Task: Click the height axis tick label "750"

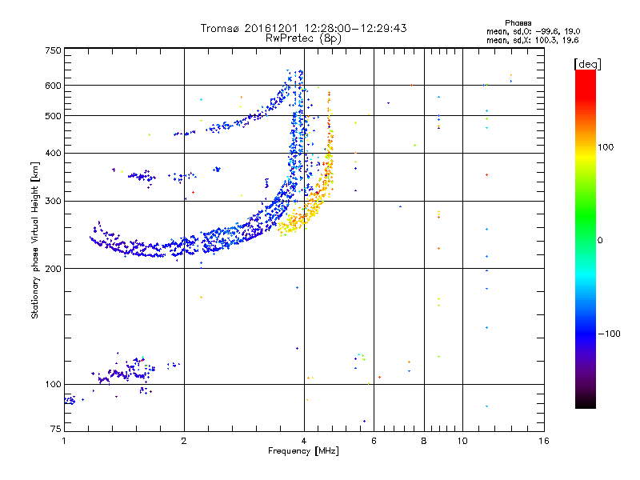Action: (53, 50)
